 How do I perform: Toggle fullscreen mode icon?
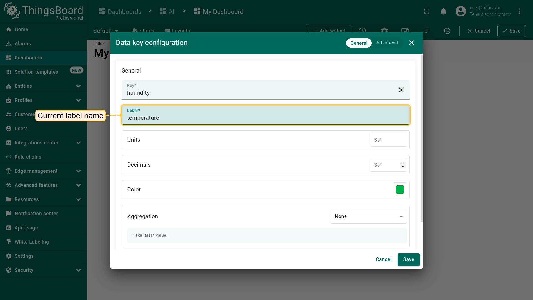click(427, 11)
